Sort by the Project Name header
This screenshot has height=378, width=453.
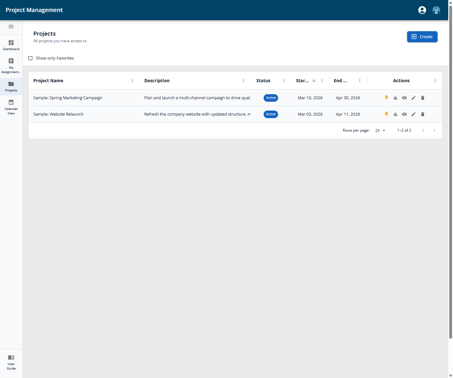[48, 81]
